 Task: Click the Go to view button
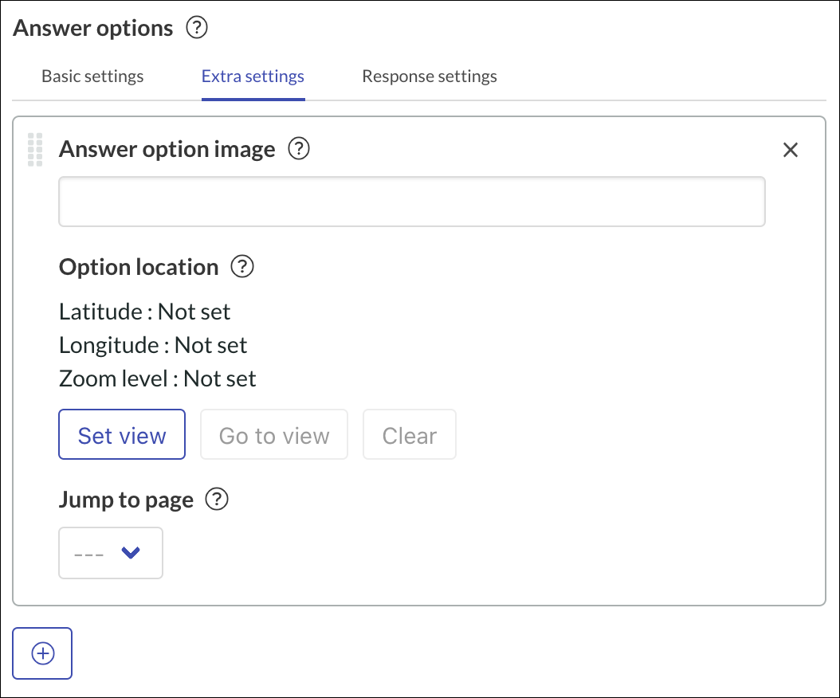pyautogui.click(x=273, y=434)
